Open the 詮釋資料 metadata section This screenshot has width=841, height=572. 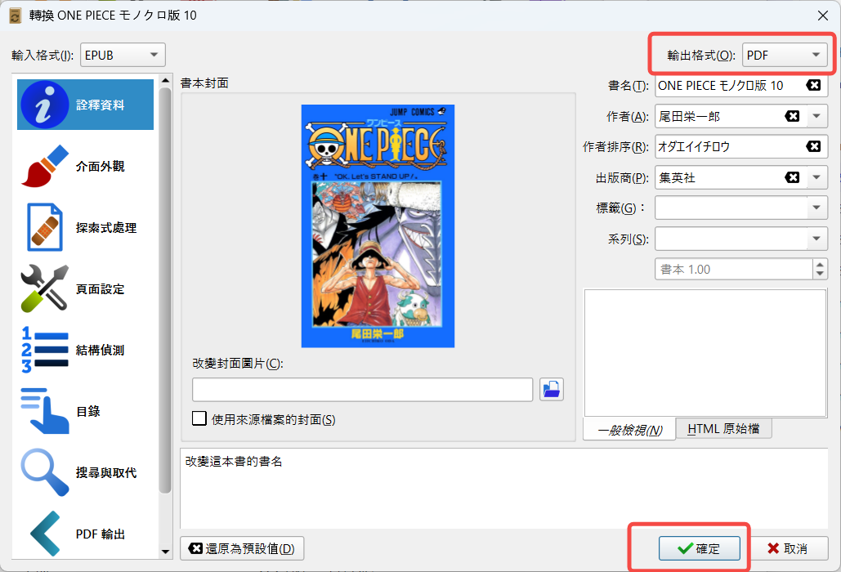[85, 105]
